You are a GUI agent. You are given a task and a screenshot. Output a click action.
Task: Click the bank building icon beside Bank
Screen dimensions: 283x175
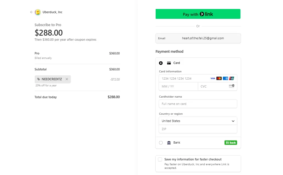[x=169, y=142]
